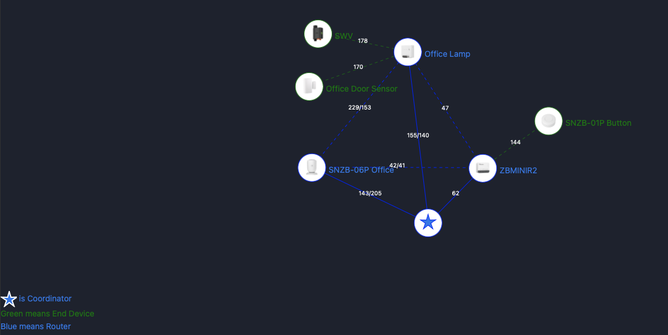Click the 170 link quality value
The width and height of the screenshot is (668, 335).
(358, 67)
